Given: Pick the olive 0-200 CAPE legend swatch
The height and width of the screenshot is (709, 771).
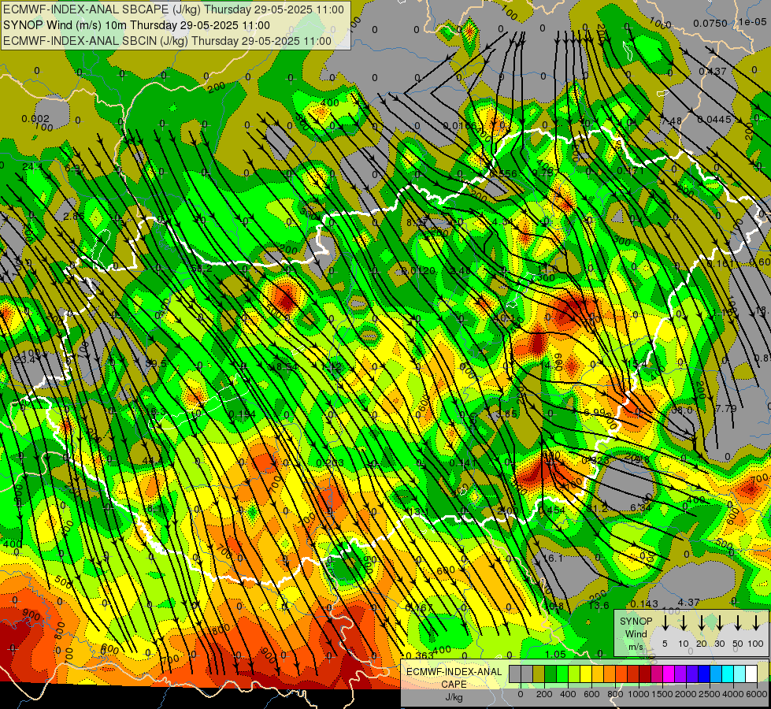Looking at the screenshot, I should [539, 674].
